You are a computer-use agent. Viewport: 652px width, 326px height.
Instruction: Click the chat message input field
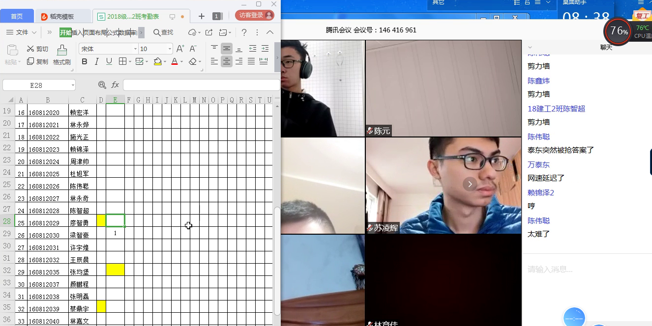tap(585, 269)
